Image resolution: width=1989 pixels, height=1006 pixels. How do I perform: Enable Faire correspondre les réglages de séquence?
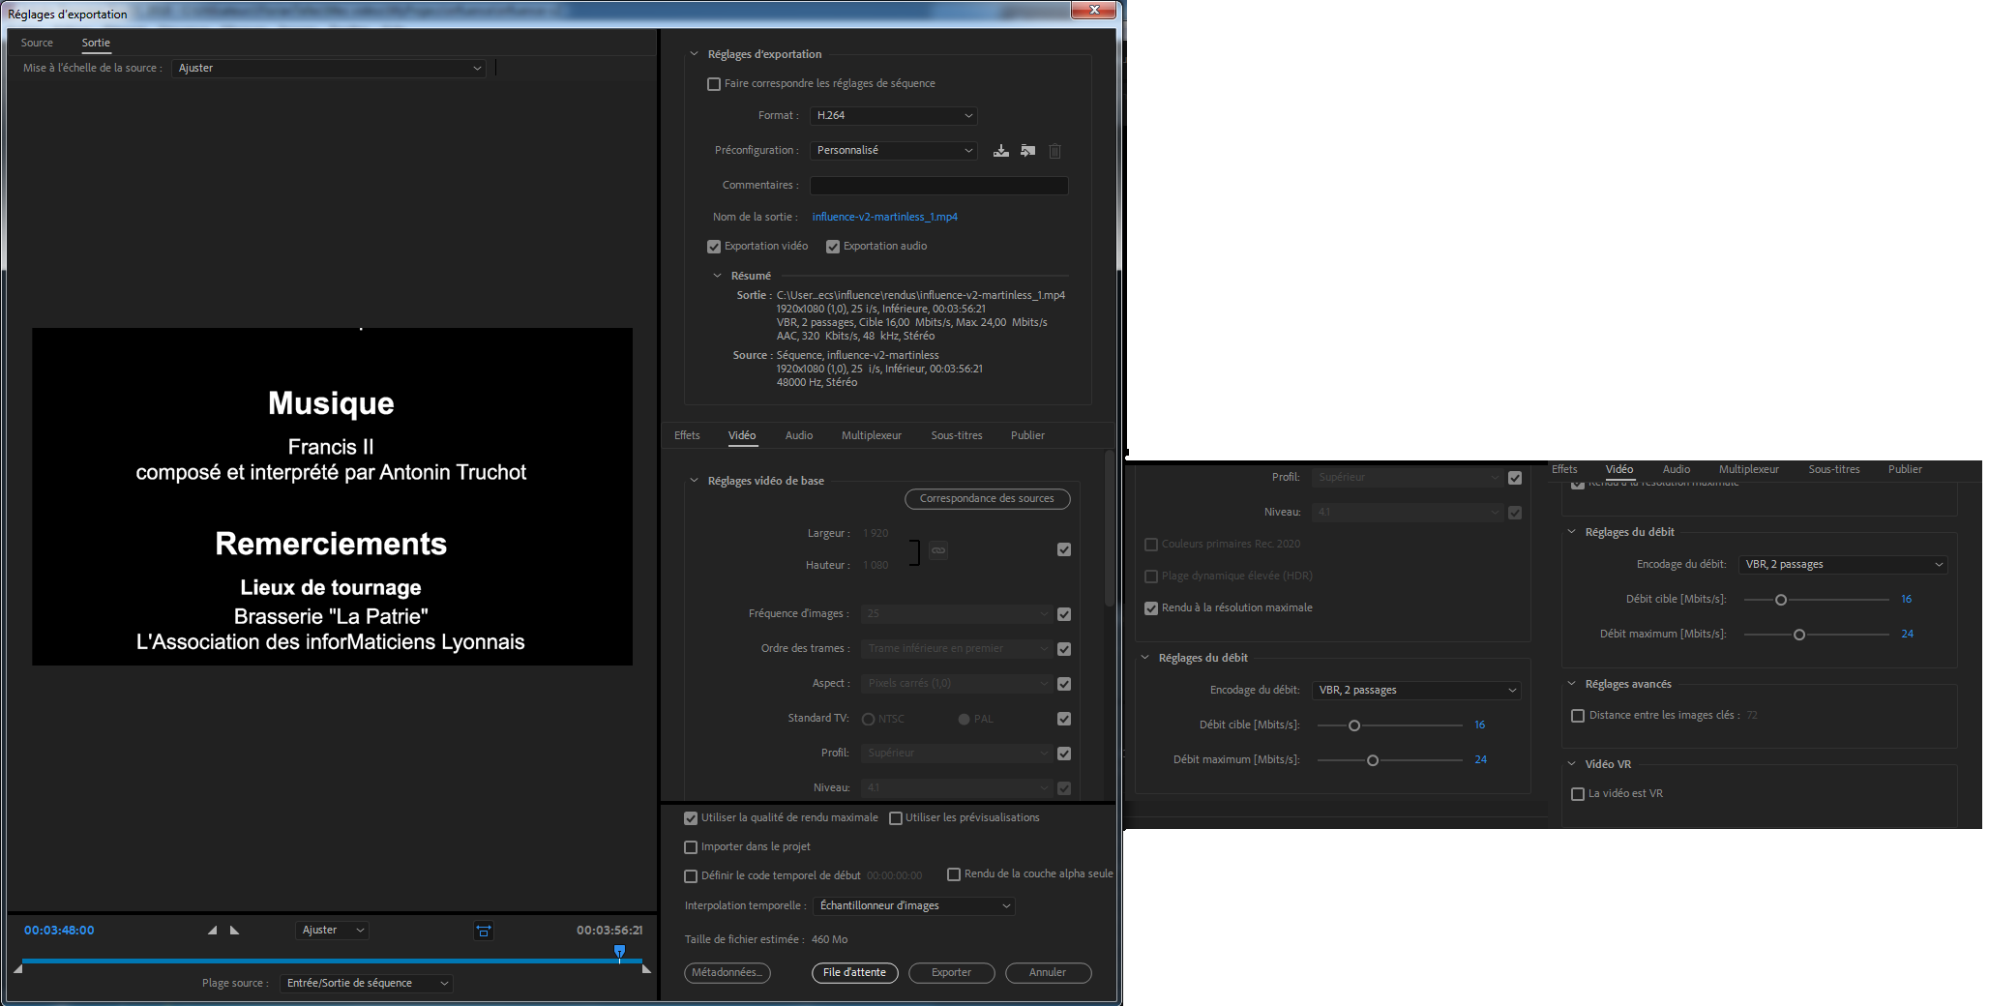click(x=713, y=83)
